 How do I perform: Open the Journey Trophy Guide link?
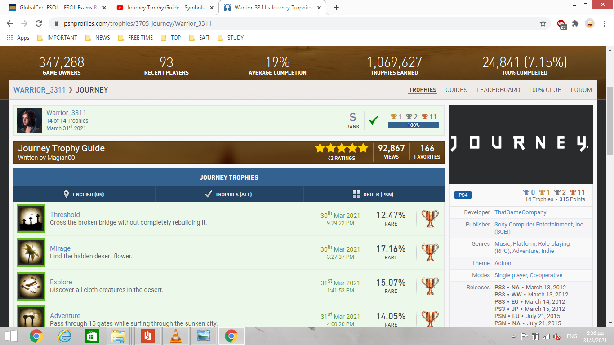click(61, 148)
